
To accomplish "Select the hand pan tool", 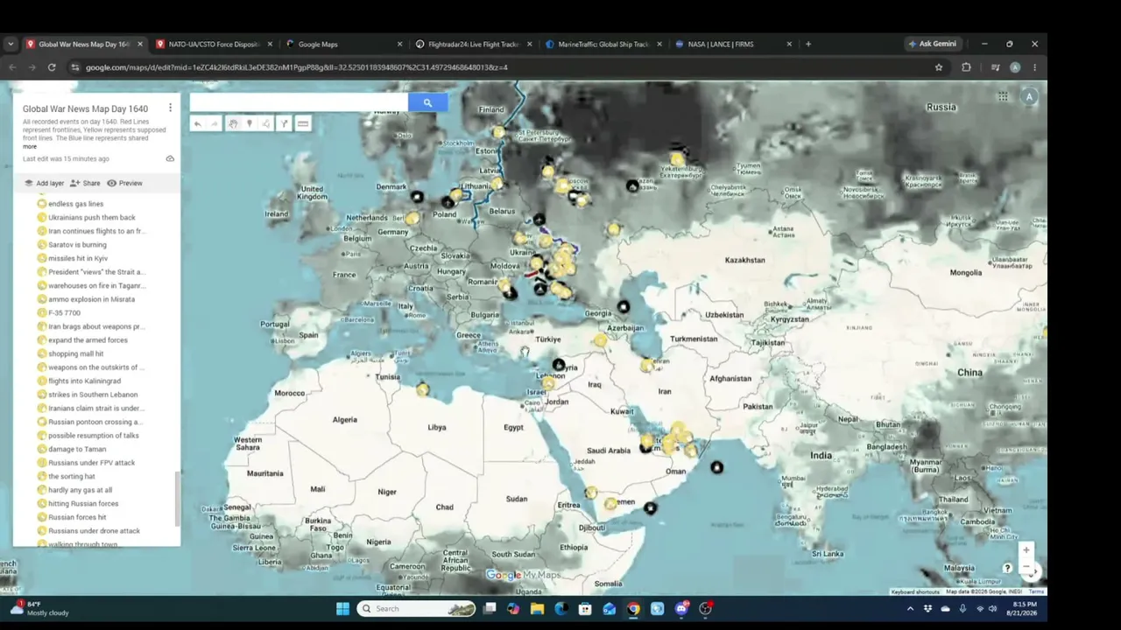I will 233,124.
